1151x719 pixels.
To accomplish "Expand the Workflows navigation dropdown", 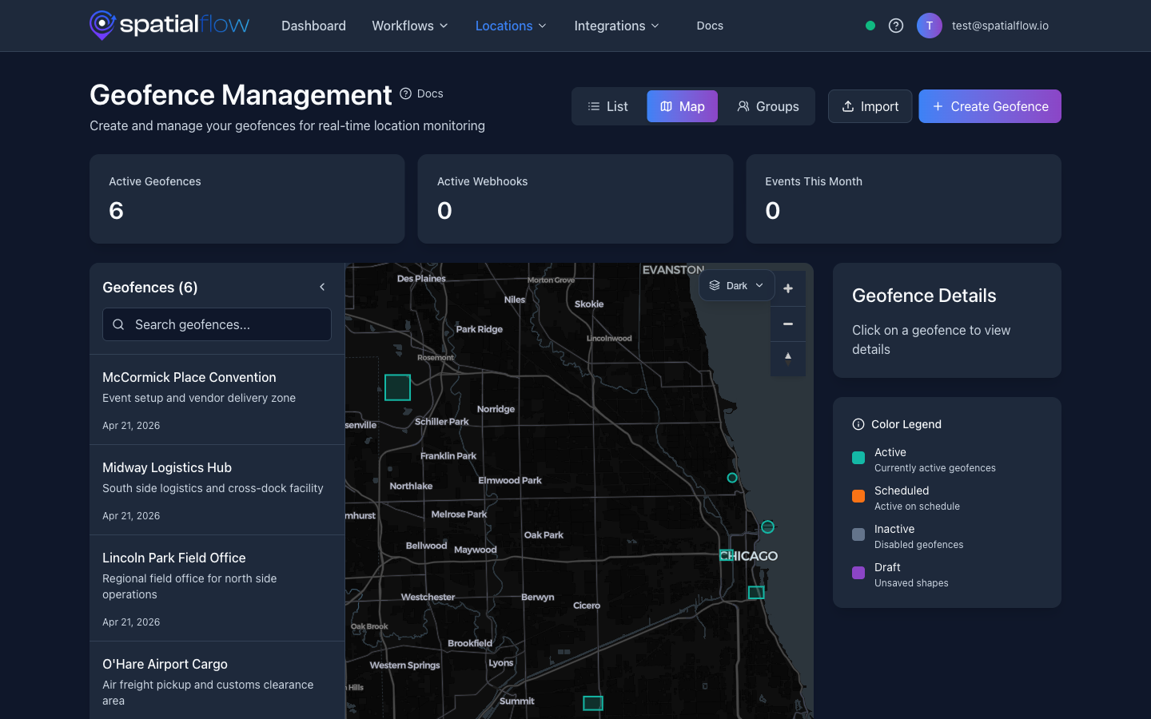I will [x=409, y=26].
